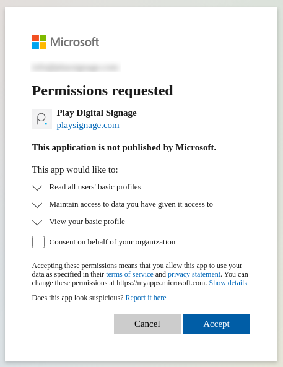Image resolution: width=283 pixels, height=367 pixels.
Task: Expand chevron beside Read all users' basic profiles
Action: coord(37,188)
